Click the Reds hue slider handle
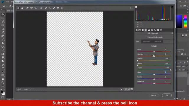 pos(154,52)
